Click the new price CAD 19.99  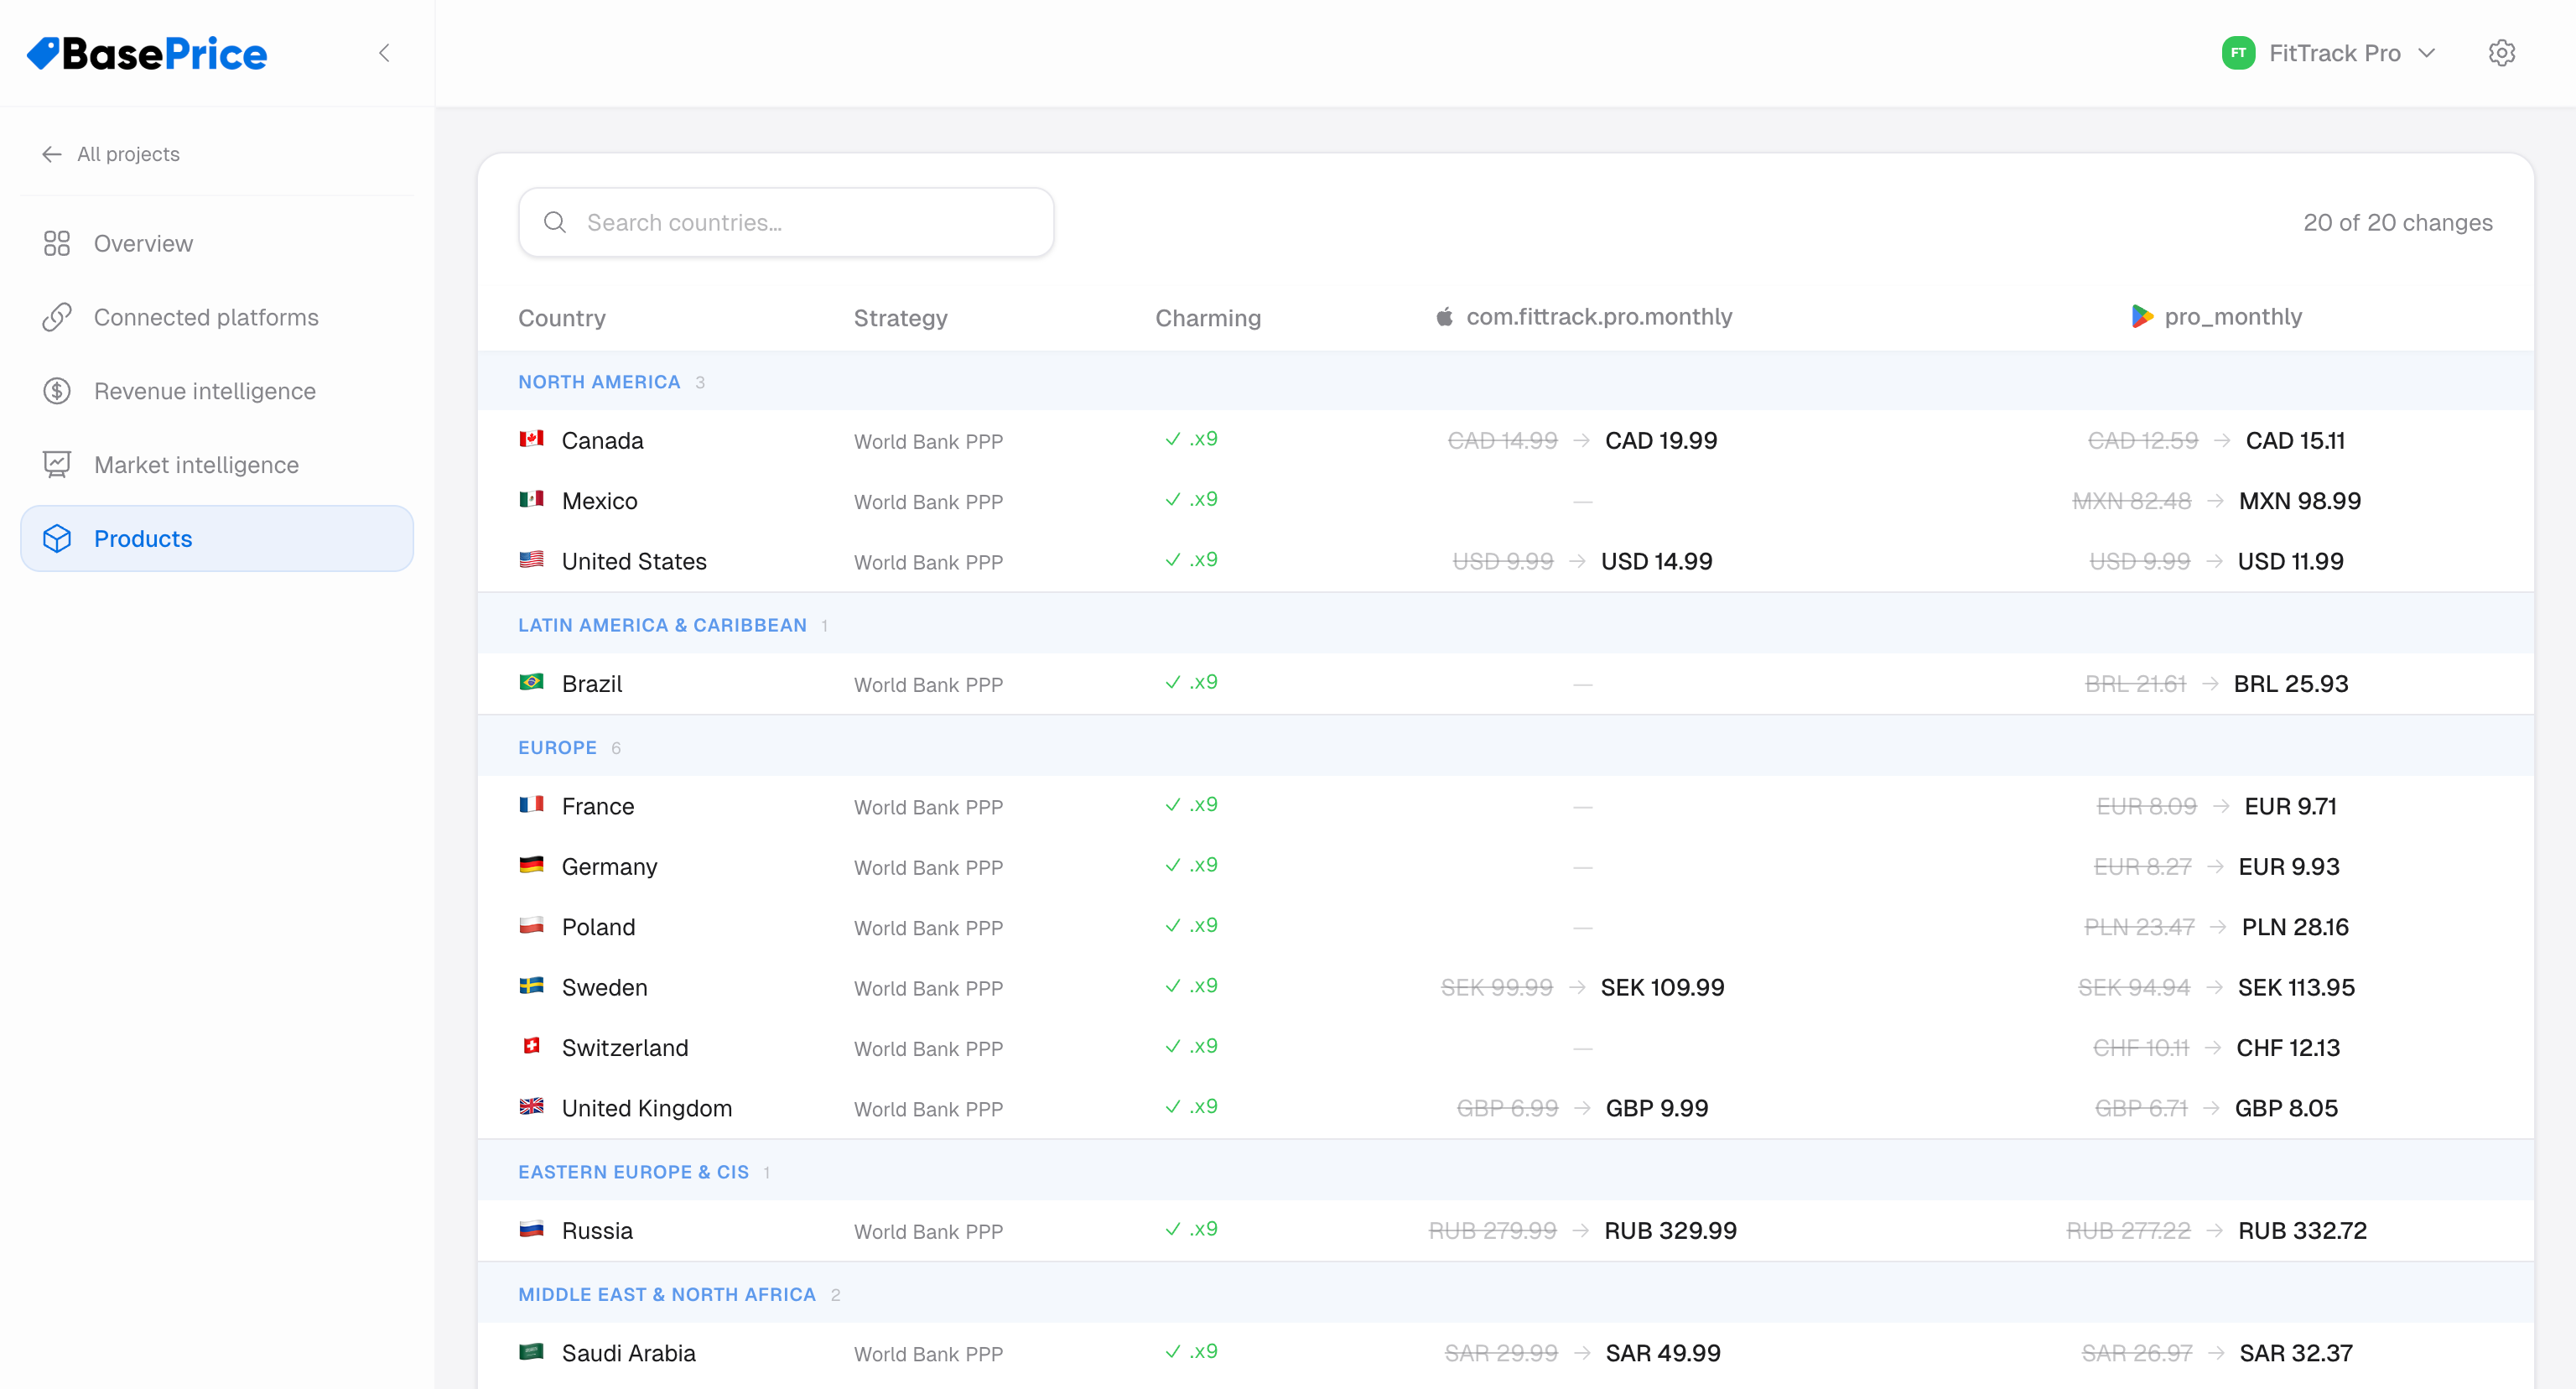(x=1661, y=441)
